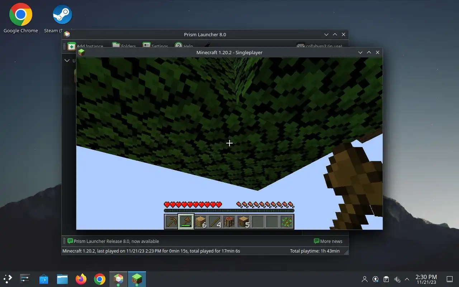Viewport: 459px width, 287px height.
Task: Open the Steam desktop shortcut
Action: coord(62,18)
